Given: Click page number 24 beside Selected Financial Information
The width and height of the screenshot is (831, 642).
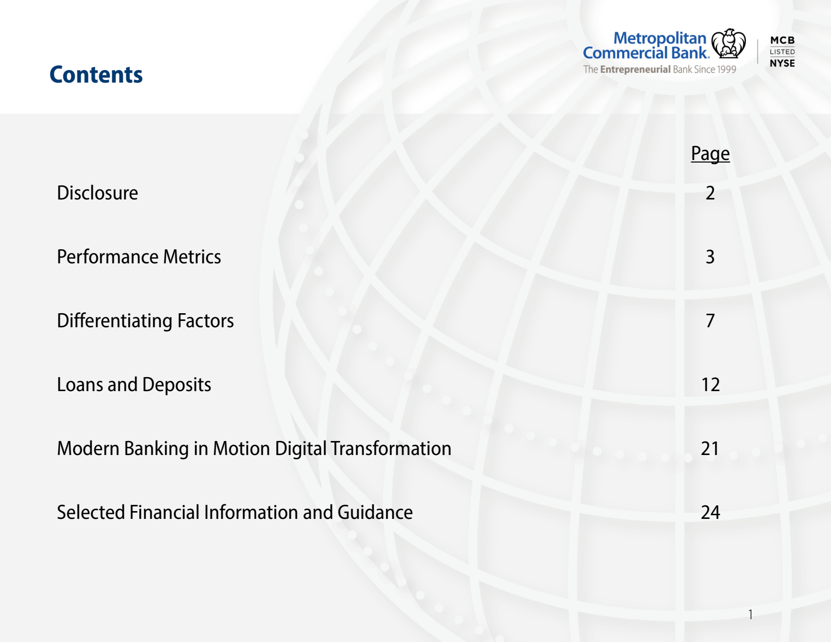Looking at the screenshot, I should click(x=710, y=512).
